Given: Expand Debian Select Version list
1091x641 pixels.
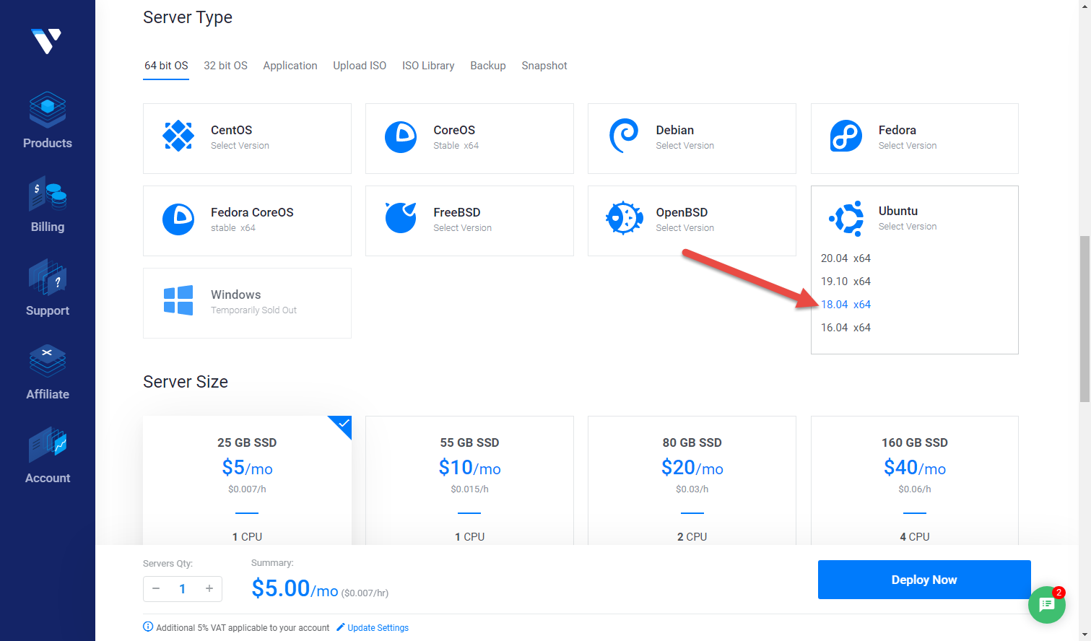Looking at the screenshot, I should click(x=692, y=139).
